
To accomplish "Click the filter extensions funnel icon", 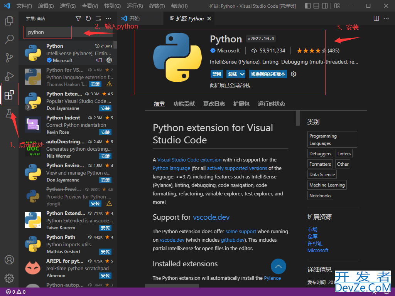I will (x=78, y=18).
